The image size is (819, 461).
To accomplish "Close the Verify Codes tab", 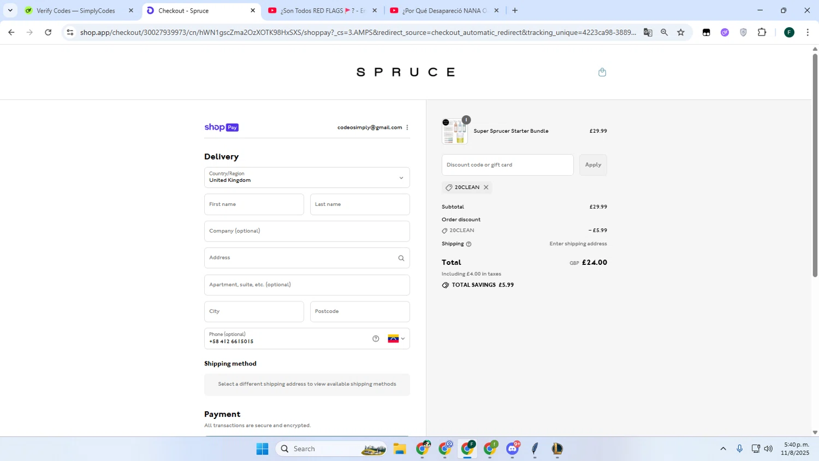I will pos(131,10).
